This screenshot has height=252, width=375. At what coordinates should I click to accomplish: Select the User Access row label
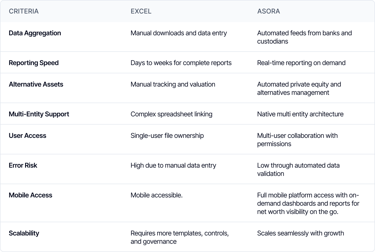(27, 136)
